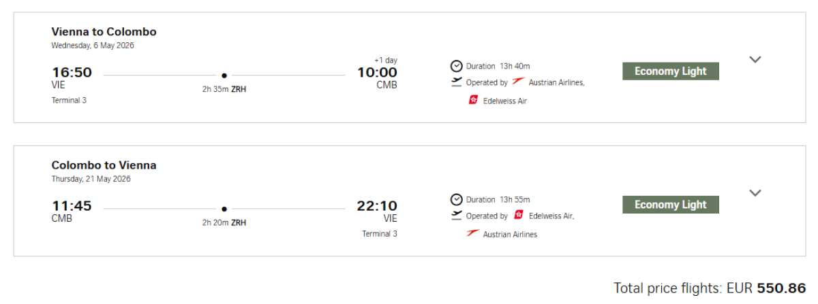Click the Vienna to Colombo heading
818x304 pixels.
[104, 32]
